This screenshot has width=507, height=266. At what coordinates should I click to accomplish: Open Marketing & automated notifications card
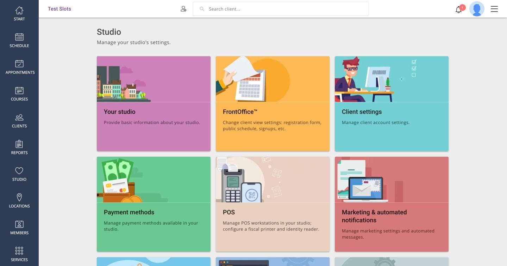coord(392,204)
